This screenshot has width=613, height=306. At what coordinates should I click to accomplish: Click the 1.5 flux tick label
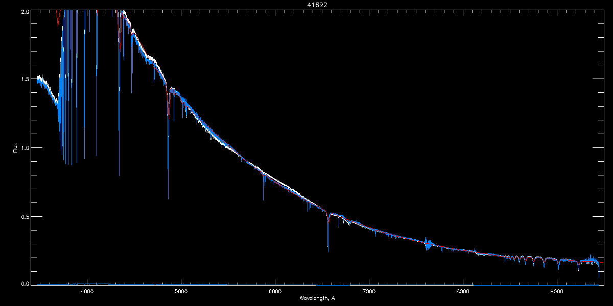[x=24, y=80]
